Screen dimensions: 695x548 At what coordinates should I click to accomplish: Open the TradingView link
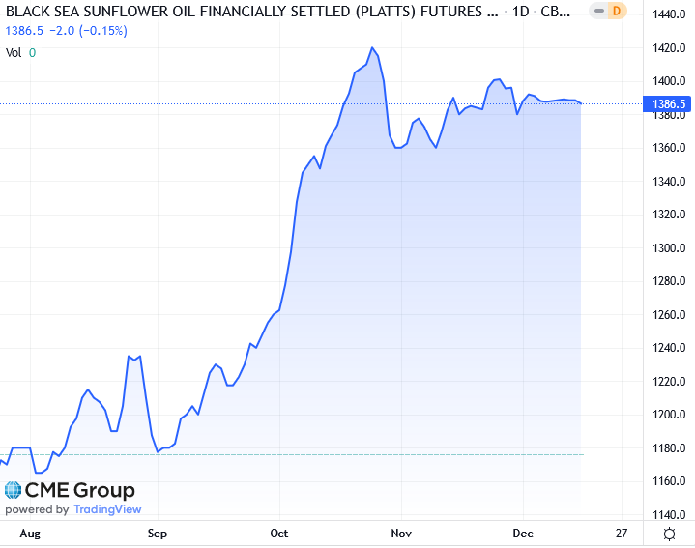point(107,509)
